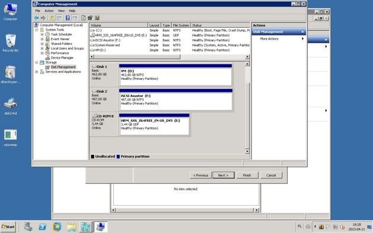
Task: Expand the Local Users and Groups node
Action: click(x=42, y=48)
